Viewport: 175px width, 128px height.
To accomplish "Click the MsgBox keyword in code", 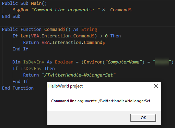I will pyautogui.click(x=20, y=10).
